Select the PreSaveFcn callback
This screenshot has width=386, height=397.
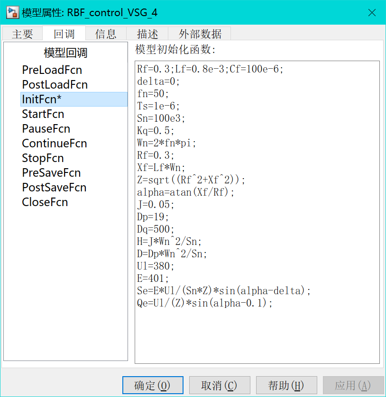click(51, 172)
